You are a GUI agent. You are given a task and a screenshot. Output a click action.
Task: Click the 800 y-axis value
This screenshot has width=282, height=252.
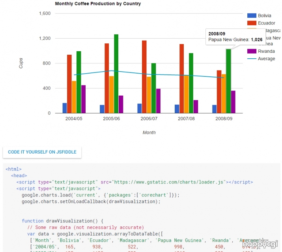47,63
